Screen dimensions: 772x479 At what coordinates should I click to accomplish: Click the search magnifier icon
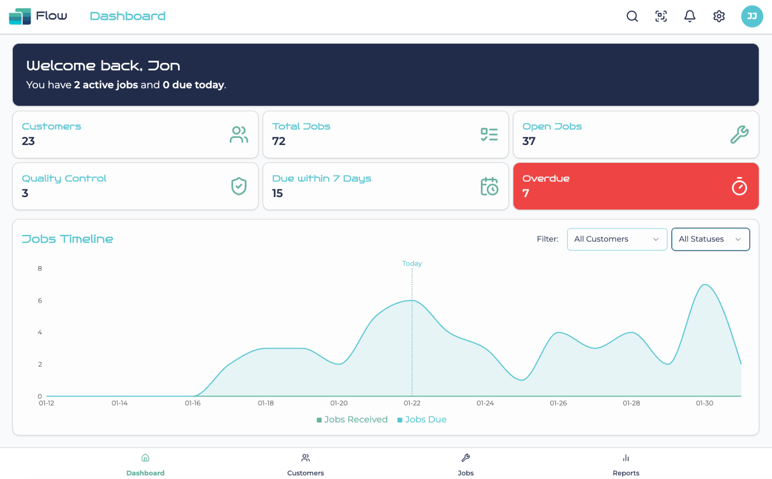coord(632,16)
